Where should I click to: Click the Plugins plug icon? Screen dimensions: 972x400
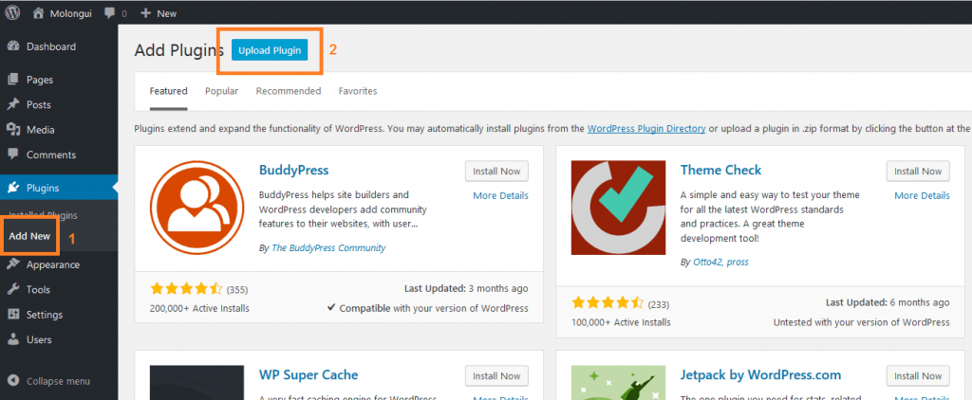coord(13,188)
